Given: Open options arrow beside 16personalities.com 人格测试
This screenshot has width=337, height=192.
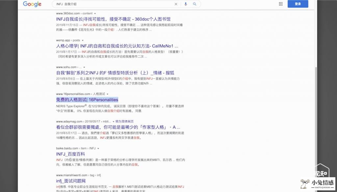Looking at the screenshot, I should (108, 94).
